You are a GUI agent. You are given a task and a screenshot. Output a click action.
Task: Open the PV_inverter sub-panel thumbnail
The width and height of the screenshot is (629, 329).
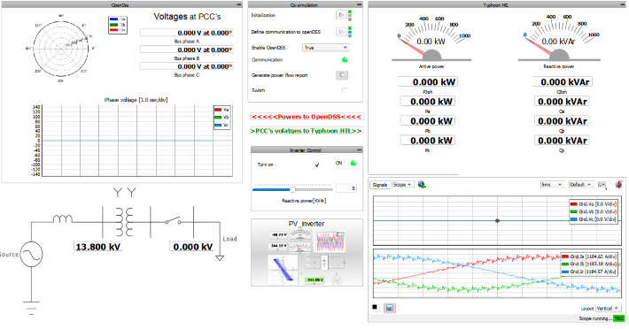pyautogui.click(x=307, y=253)
